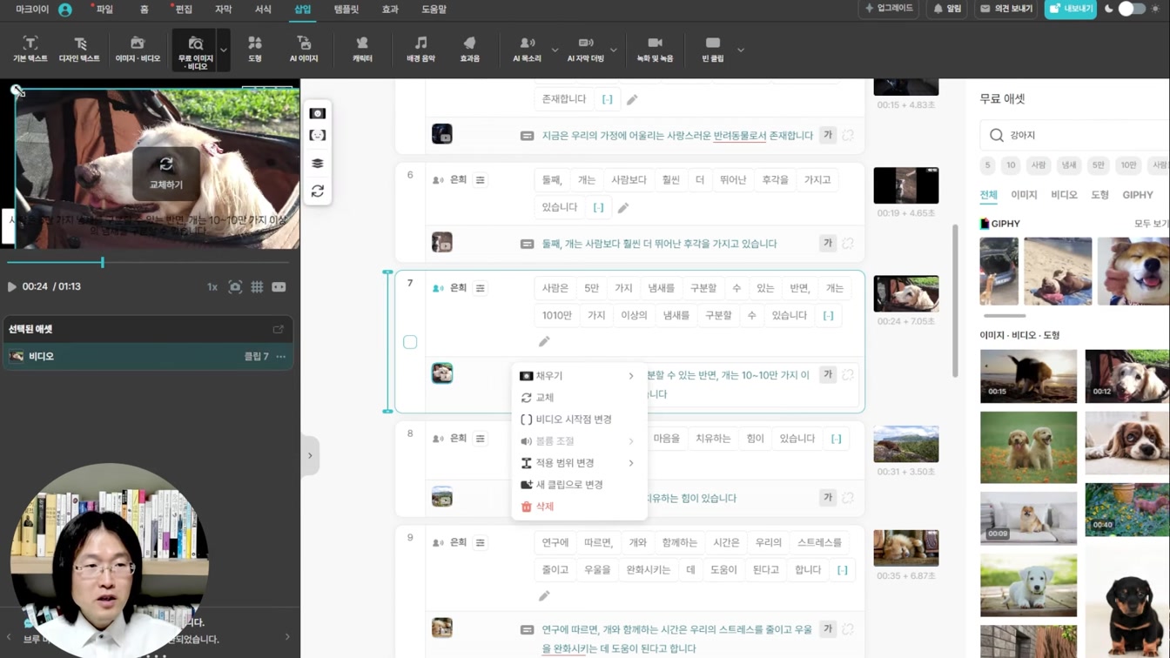Expand the 채우기 submenu
This screenshot has width=1170, height=658.
tap(579, 376)
